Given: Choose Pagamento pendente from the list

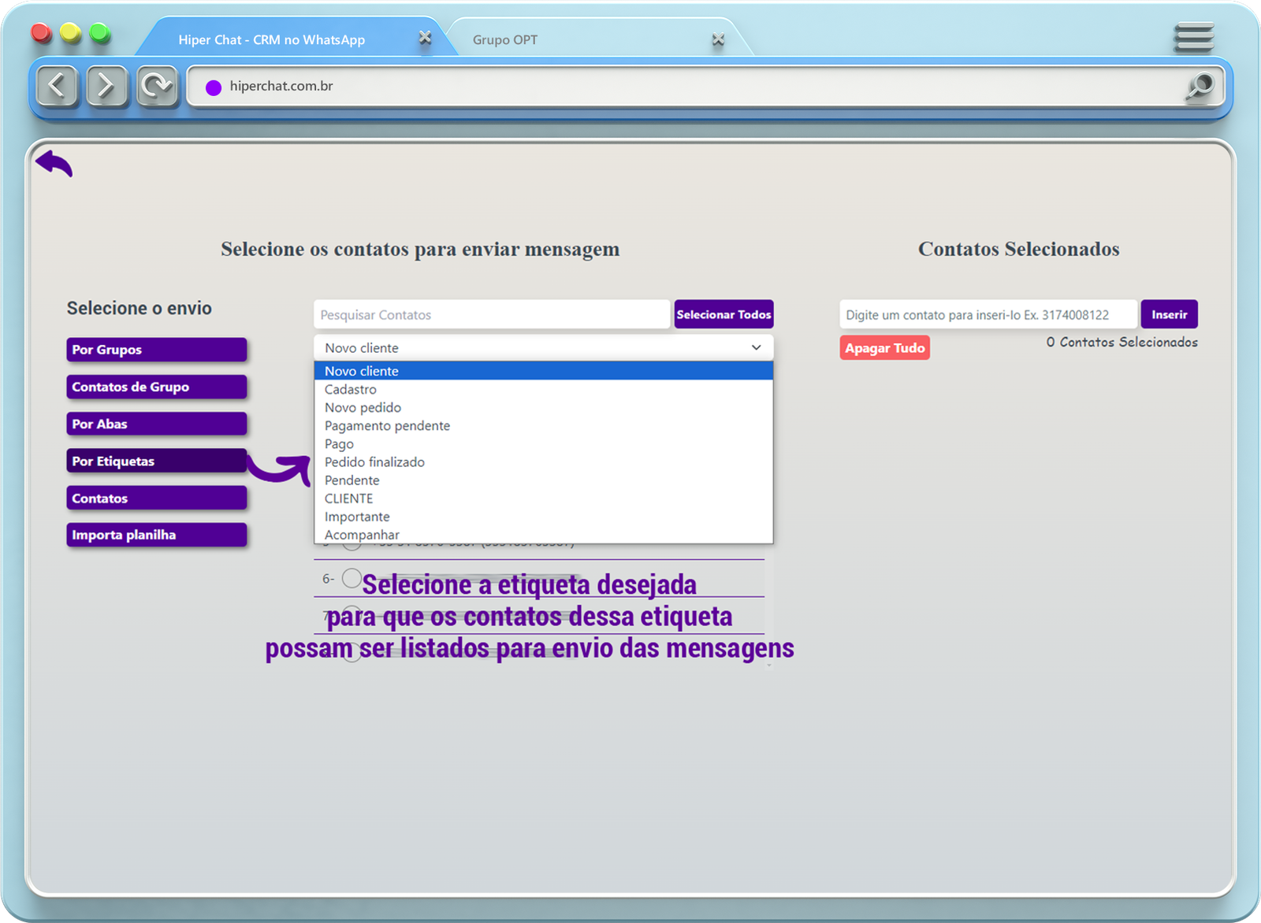Looking at the screenshot, I should click(x=387, y=425).
